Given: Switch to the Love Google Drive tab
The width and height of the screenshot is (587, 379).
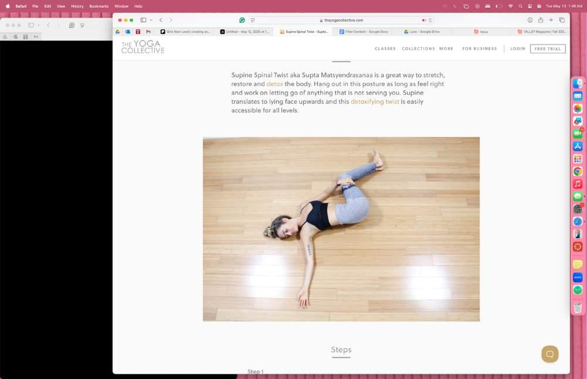Looking at the screenshot, I should coord(422,32).
